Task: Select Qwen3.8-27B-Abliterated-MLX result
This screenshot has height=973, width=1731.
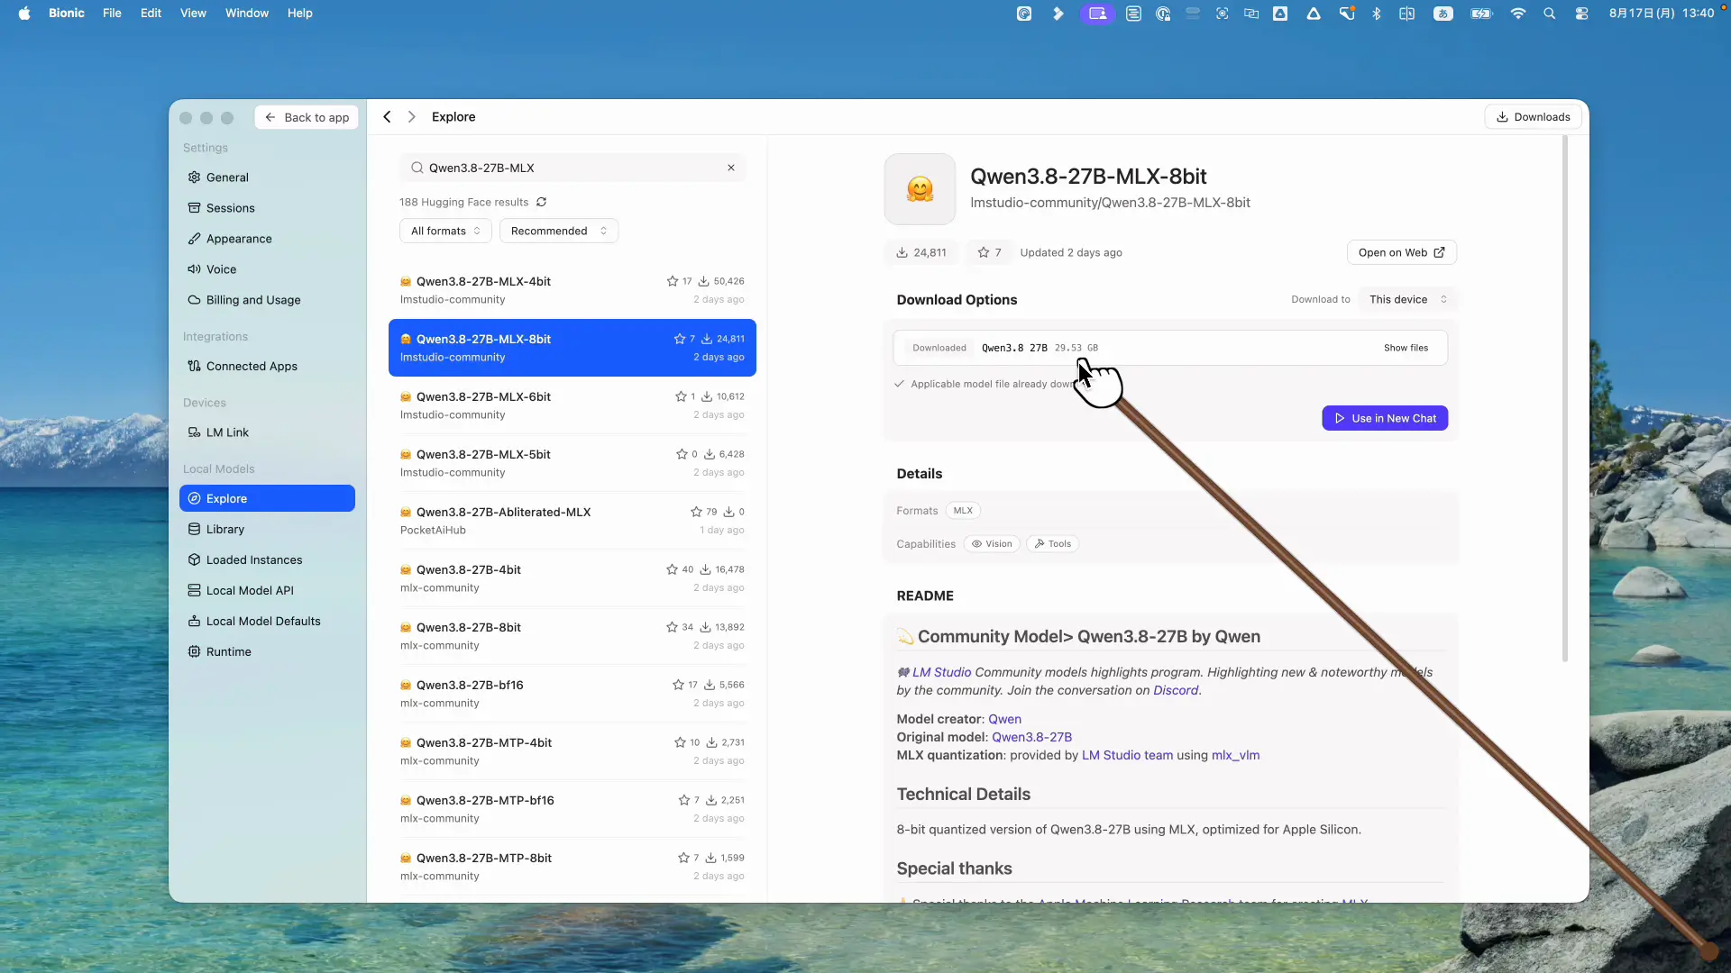Action: pyautogui.click(x=572, y=521)
